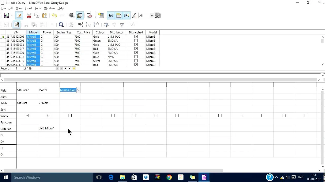Go to next record navigation arrow
The image size is (325, 182).
tap(66, 69)
